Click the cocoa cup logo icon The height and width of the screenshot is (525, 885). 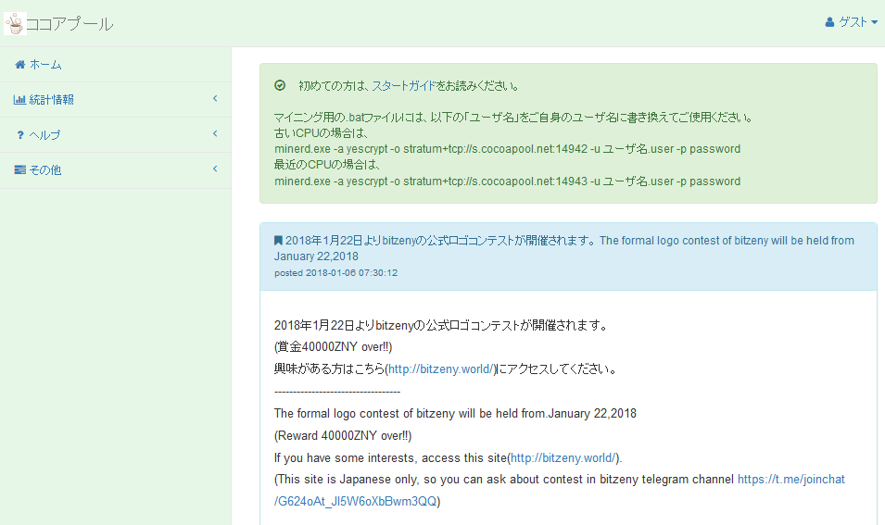[15, 24]
